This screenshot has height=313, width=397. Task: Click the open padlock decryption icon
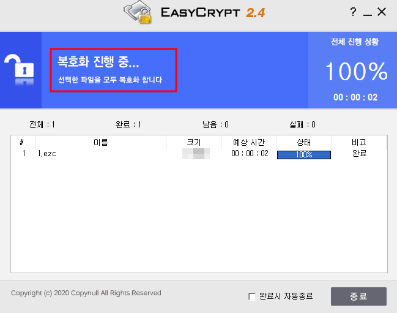19,69
